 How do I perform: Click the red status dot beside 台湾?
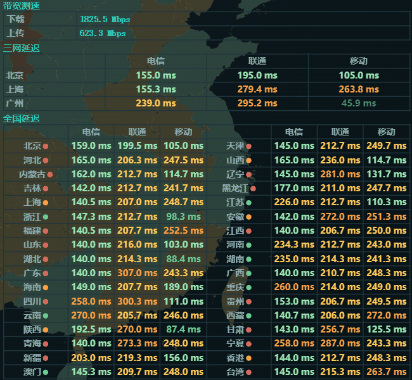(x=248, y=372)
